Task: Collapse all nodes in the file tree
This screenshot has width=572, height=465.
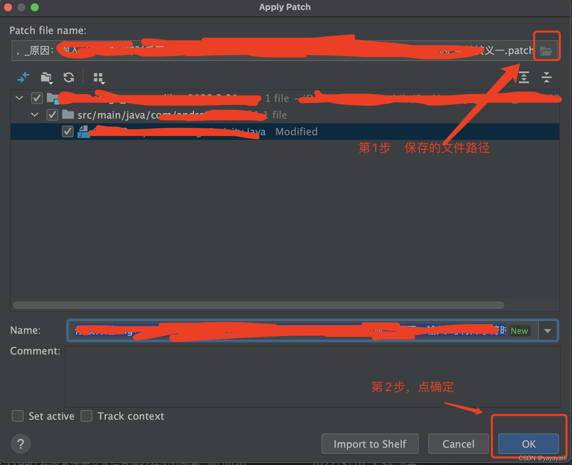Action: point(546,77)
